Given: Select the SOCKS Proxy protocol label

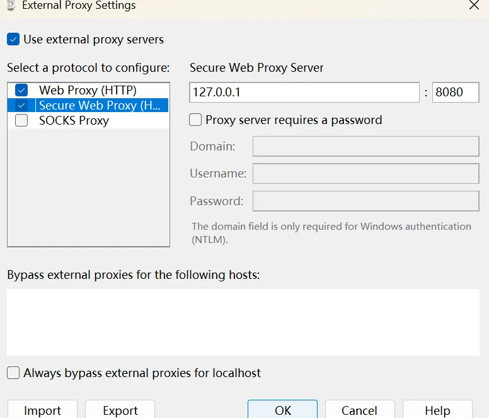Looking at the screenshot, I should pyautogui.click(x=74, y=120).
